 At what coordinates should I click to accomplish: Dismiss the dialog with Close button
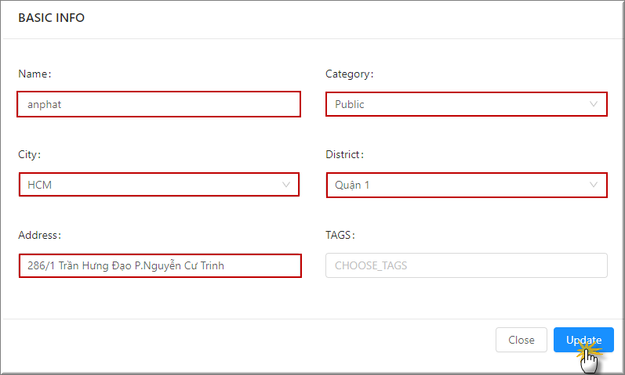521,340
